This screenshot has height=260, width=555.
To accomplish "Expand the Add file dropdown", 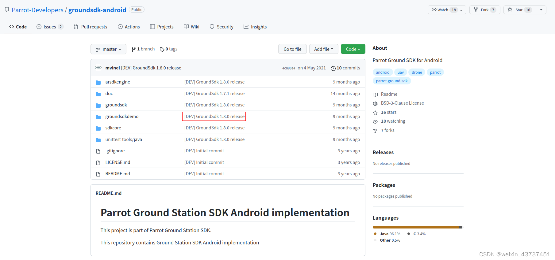I will click(x=324, y=49).
